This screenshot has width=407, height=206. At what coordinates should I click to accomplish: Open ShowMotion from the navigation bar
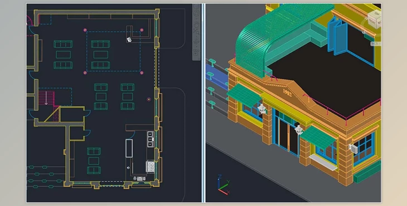(196, 53)
